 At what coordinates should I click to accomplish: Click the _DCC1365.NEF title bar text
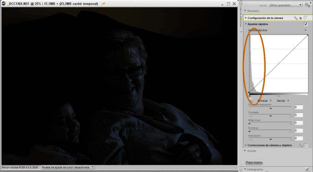click(53, 4)
